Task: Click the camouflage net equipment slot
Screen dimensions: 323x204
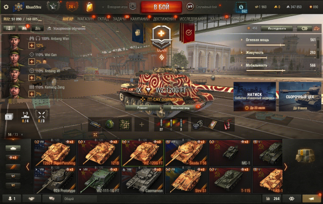Action: click(124, 125)
